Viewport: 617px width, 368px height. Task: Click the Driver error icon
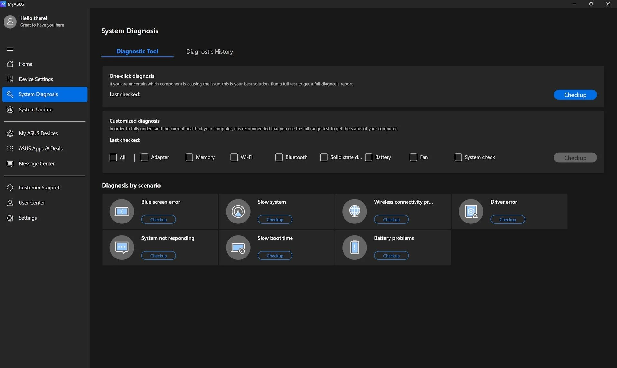[471, 211]
